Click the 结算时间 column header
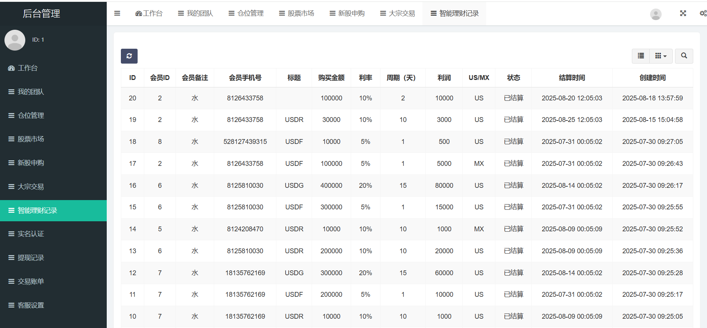 572,78
